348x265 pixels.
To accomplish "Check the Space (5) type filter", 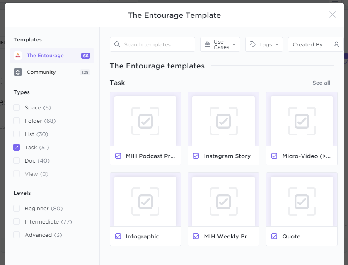I will [x=17, y=107].
